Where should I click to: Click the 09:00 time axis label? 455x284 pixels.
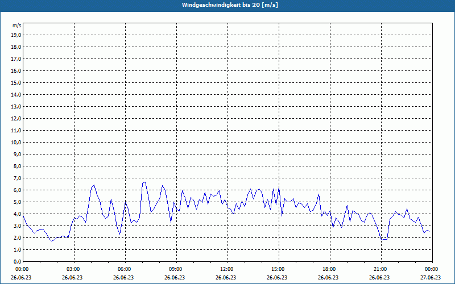pyautogui.click(x=176, y=269)
